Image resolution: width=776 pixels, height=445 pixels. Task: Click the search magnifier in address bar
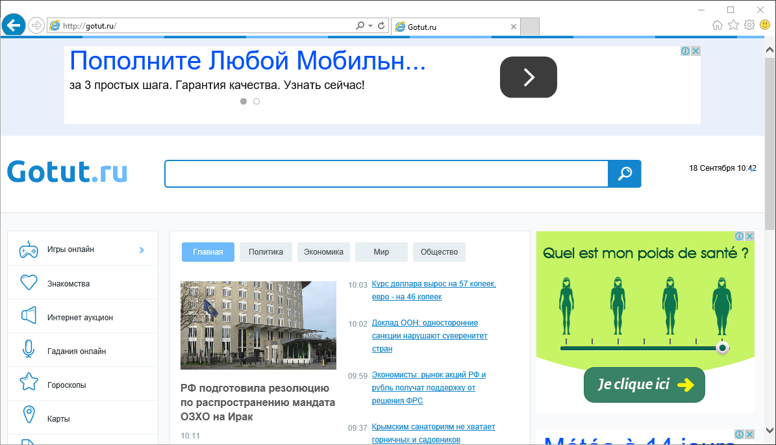coord(360,25)
